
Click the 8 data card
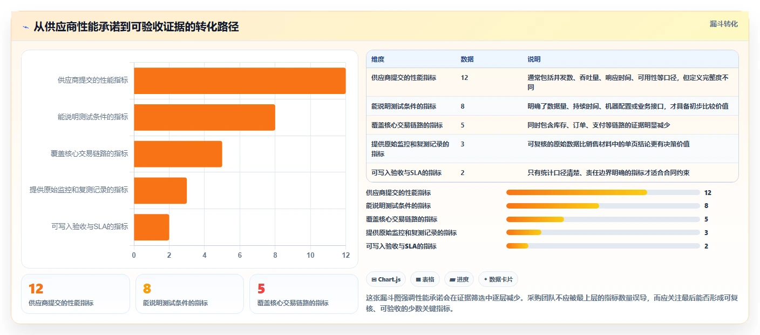pyautogui.click(x=189, y=294)
